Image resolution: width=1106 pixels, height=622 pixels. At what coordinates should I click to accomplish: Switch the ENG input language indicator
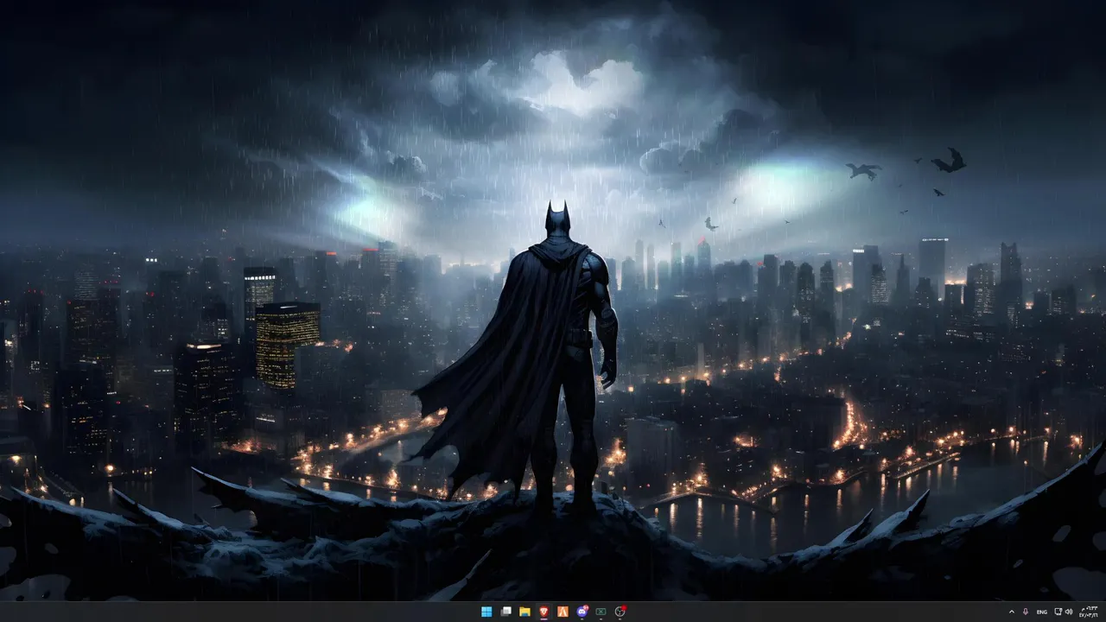pyautogui.click(x=1042, y=612)
